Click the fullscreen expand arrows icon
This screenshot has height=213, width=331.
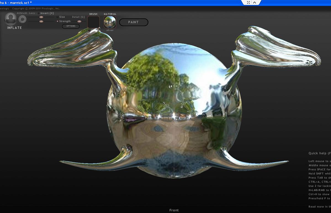point(248,2)
